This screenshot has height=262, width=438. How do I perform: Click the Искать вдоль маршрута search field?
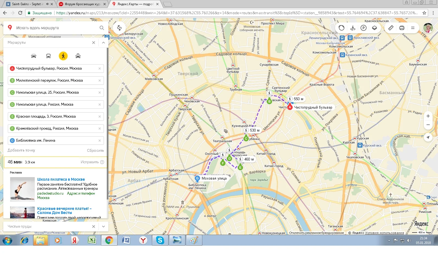coord(56,28)
